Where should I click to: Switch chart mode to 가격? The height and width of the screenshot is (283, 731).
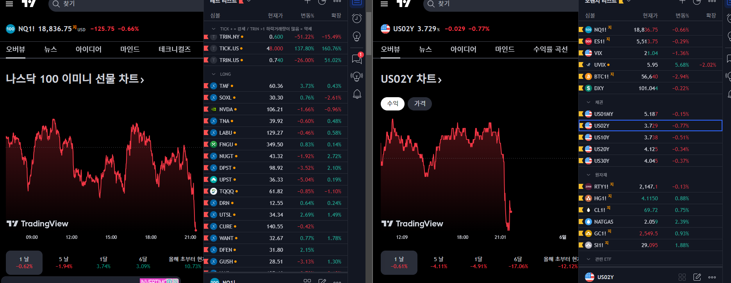420,103
